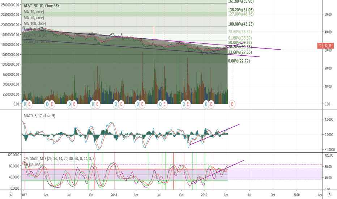Click the Z button at bottom-left corner
The height and width of the screenshot is (199, 337).
click(x=10, y=194)
